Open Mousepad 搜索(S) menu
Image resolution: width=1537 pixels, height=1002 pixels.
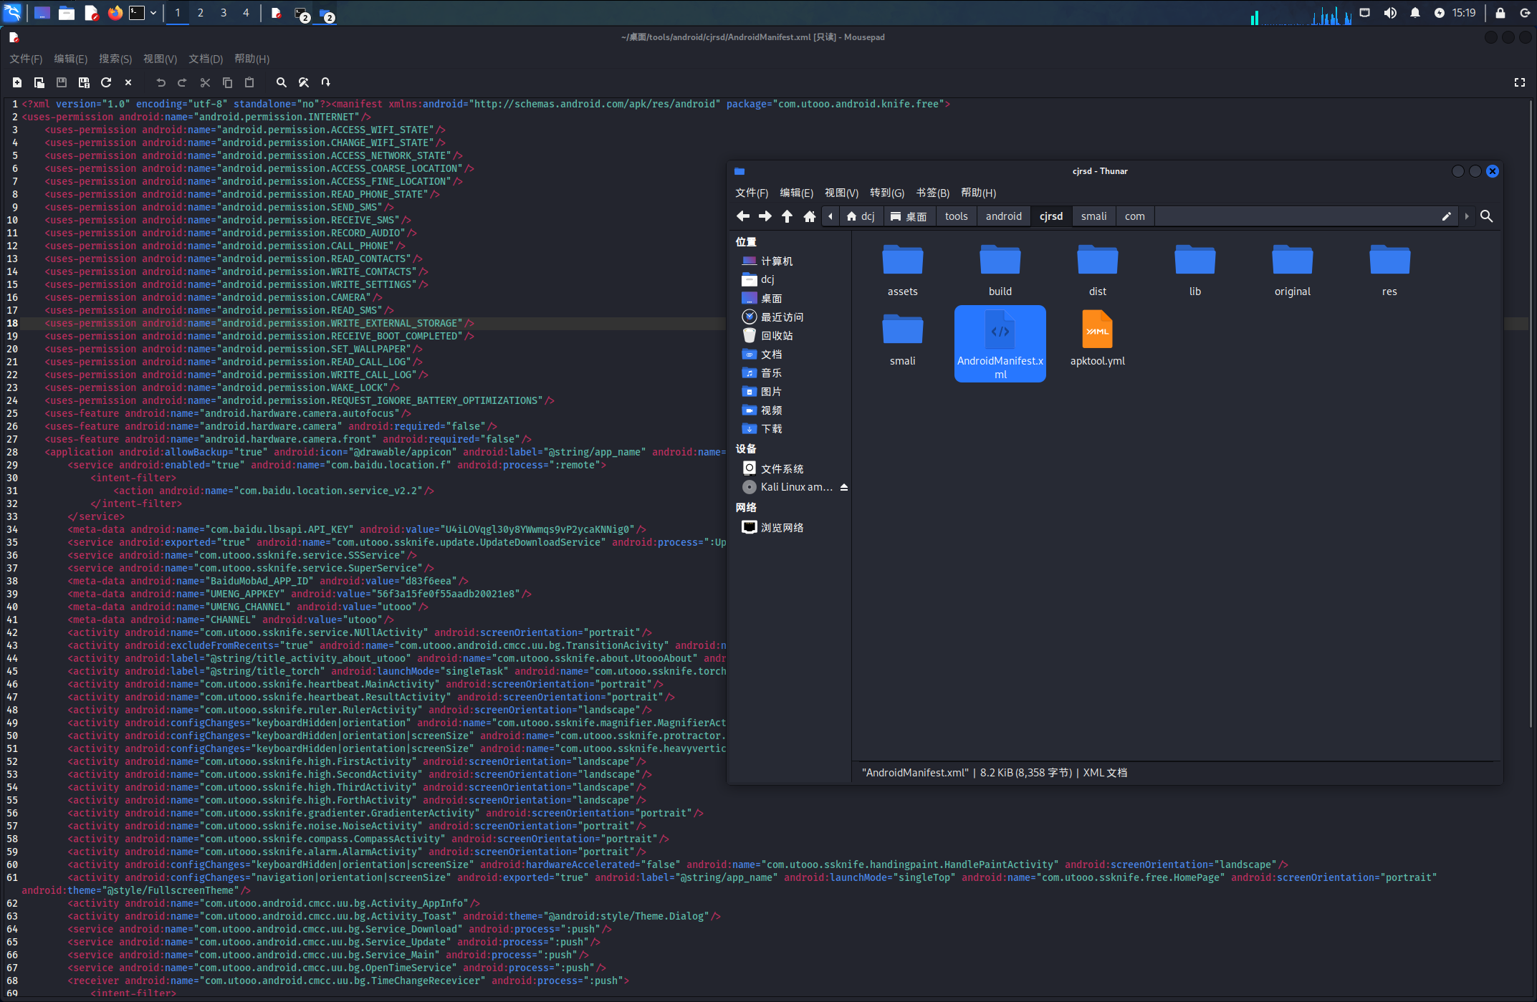[x=115, y=59]
